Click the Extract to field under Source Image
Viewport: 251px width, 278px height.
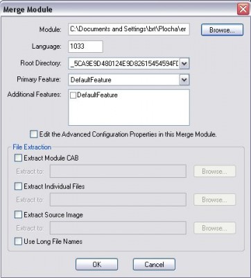pyautogui.click(x=118, y=228)
